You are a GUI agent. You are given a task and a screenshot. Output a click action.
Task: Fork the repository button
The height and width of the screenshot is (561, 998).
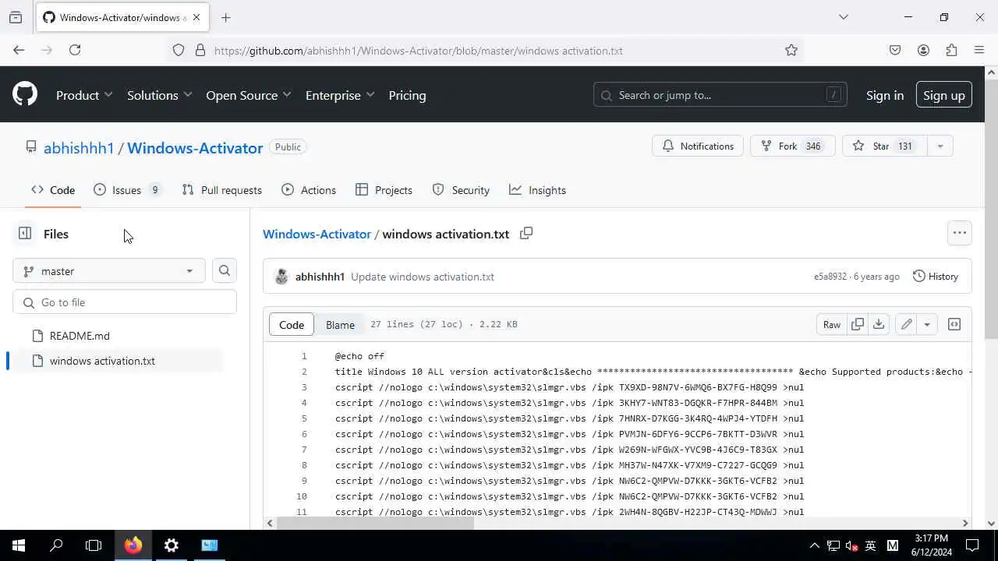pos(792,146)
